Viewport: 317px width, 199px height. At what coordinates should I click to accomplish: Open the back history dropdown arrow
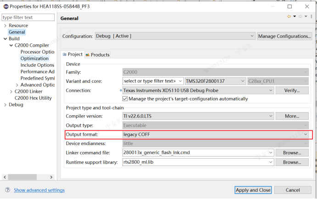tap(295, 16)
